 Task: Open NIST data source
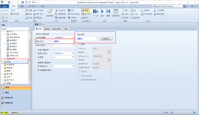tap(71, 11)
